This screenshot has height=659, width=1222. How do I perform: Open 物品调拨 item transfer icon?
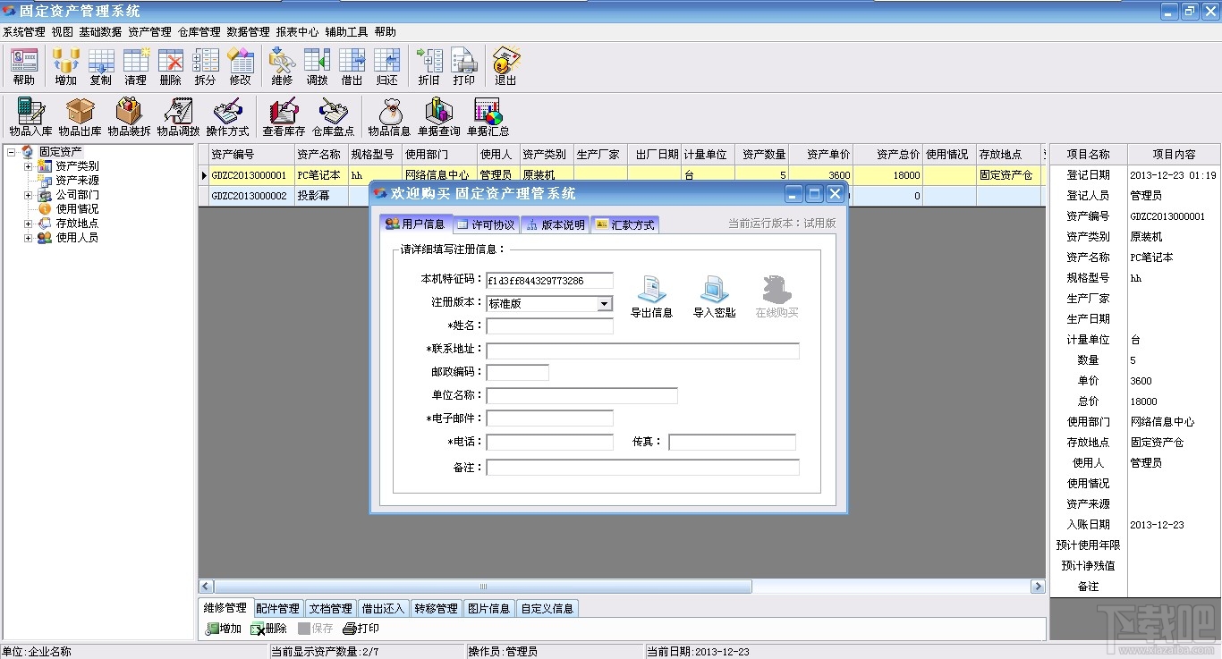(179, 117)
